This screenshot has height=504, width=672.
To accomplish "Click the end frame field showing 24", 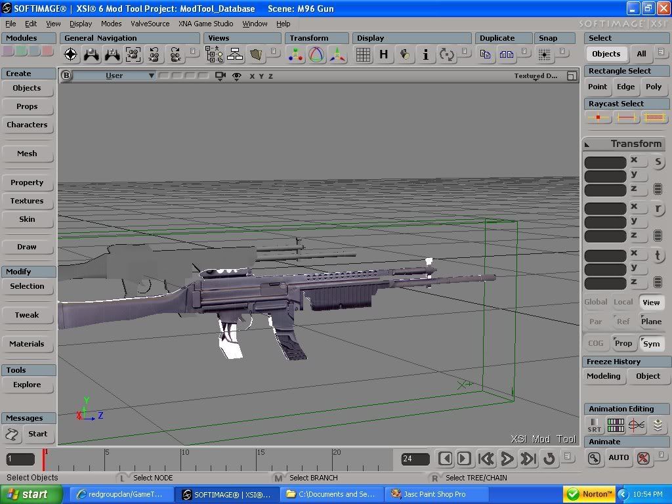I will coord(415,459).
